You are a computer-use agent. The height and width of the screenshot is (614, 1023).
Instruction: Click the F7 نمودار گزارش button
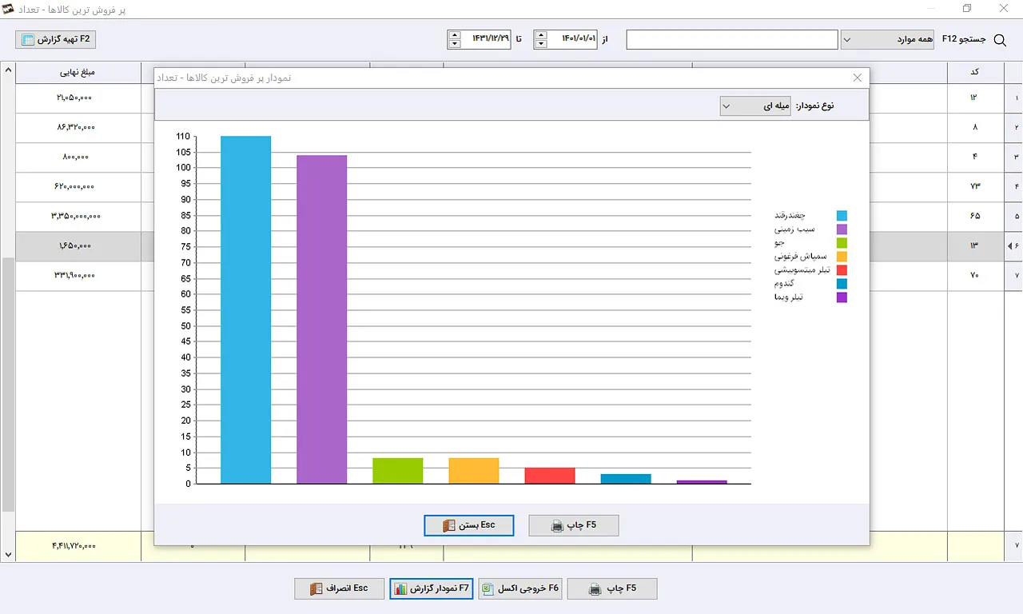tap(432, 588)
